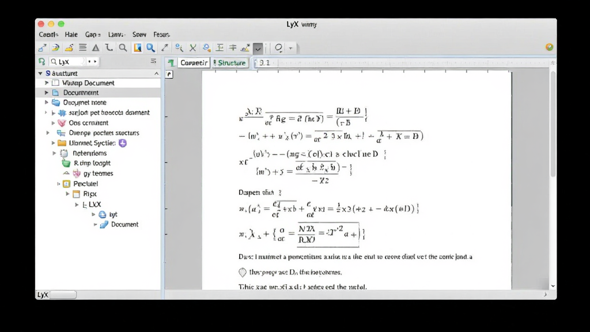Open the small dropdown arrow ending the toolbar
Image resolution: width=590 pixels, height=332 pixels.
coord(291,48)
